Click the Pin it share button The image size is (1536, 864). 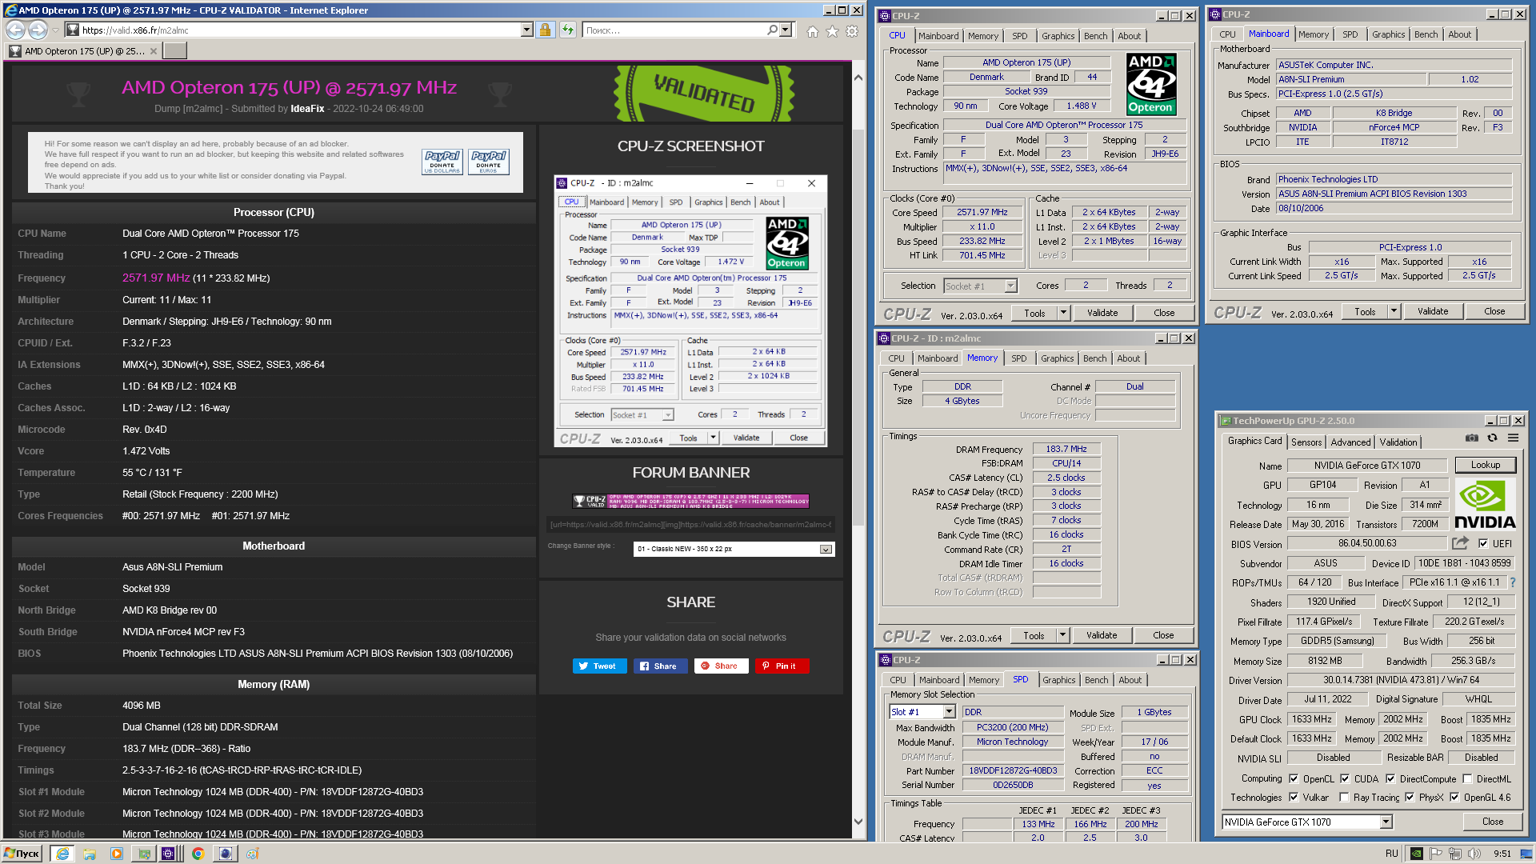point(782,666)
